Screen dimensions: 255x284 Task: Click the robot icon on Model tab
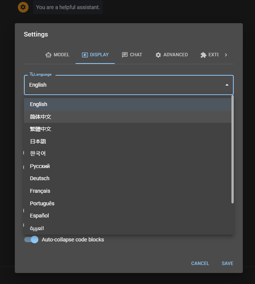pyautogui.click(x=48, y=55)
